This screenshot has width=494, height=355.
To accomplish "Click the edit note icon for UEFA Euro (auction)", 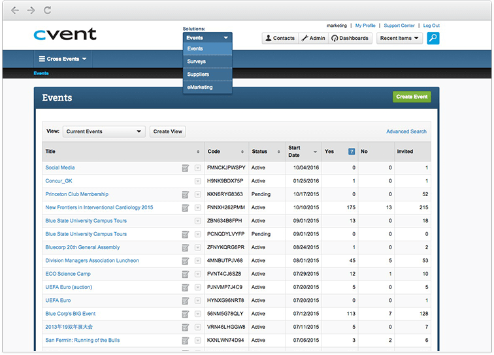I will 186,287.
